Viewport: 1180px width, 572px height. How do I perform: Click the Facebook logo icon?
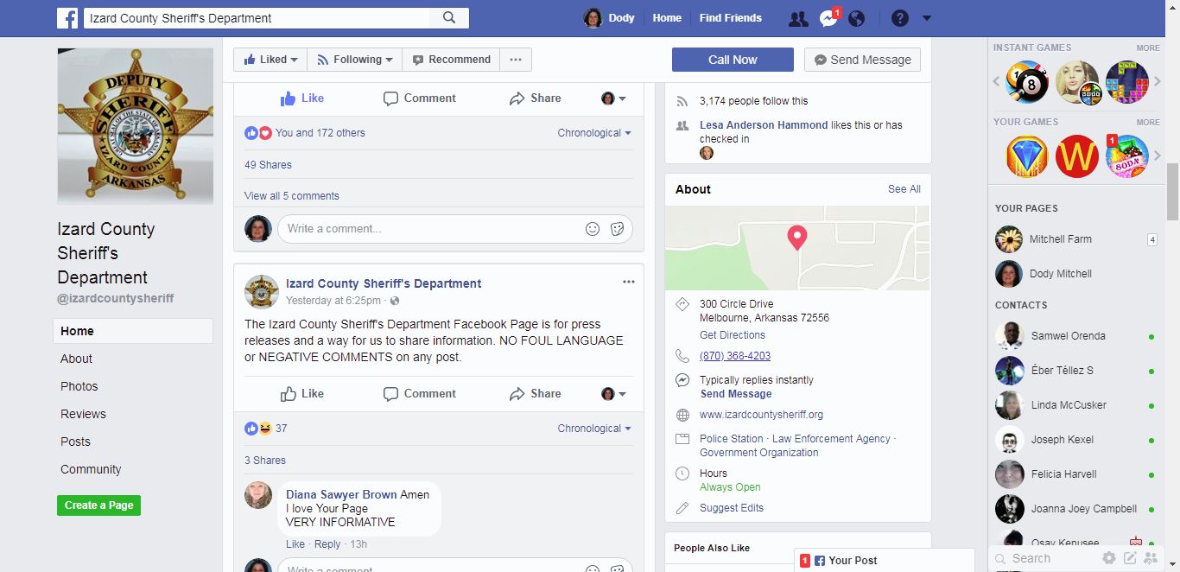tap(68, 18)
